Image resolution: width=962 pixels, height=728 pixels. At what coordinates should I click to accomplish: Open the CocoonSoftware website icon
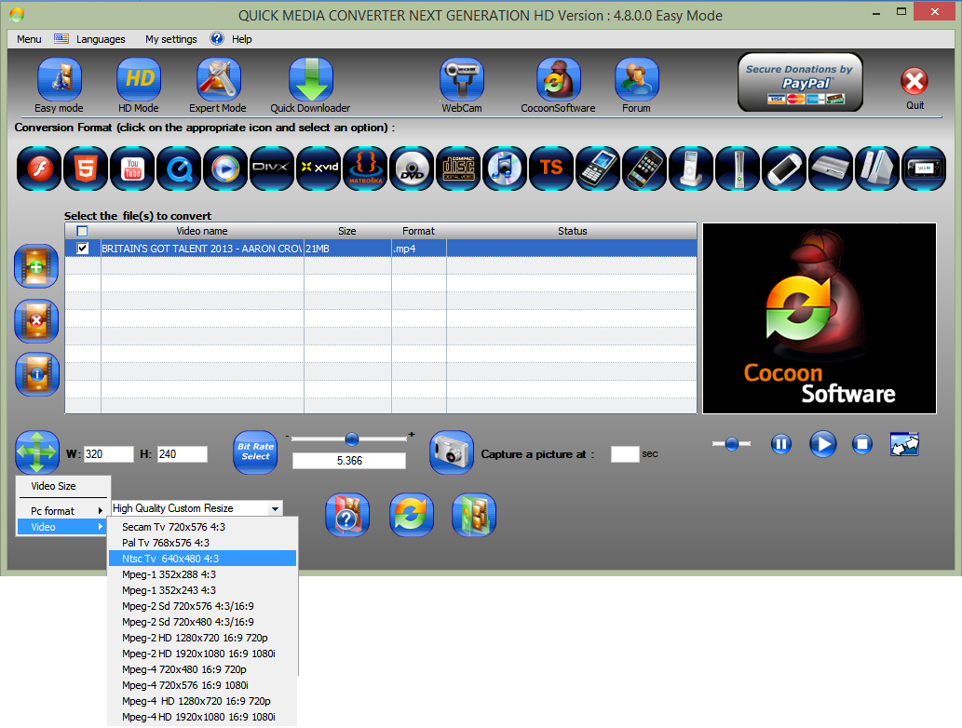click(x=559, y=80)
